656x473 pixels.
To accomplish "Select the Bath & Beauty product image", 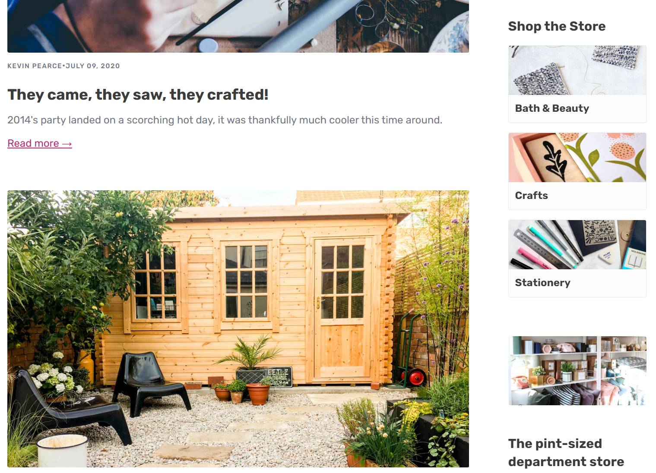I will point(577,70).
